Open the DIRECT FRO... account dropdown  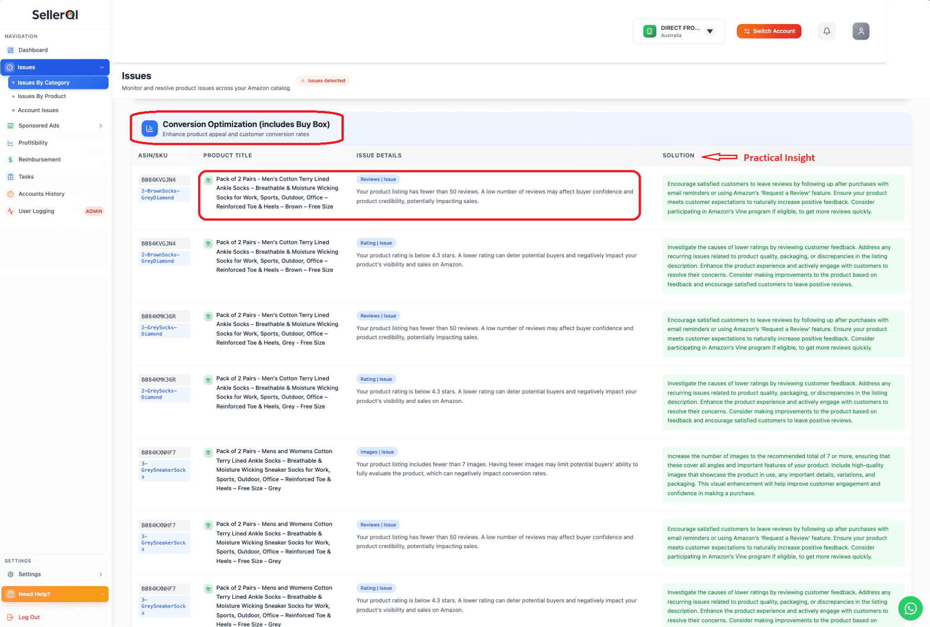coord(709,31)
